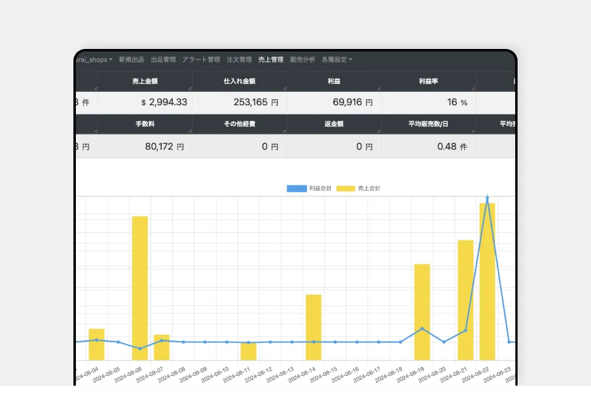Click resize handle on 仕入れ金額 header
Screen dimensions: 591x393
tap(283, 89)
